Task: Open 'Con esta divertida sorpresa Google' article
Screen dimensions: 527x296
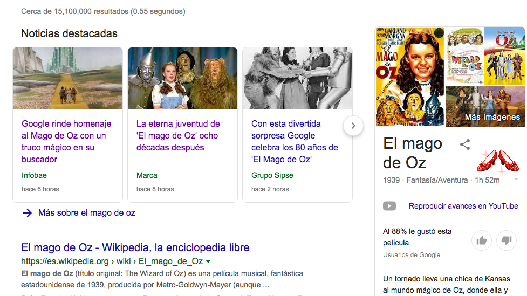Action: [295, 141]
